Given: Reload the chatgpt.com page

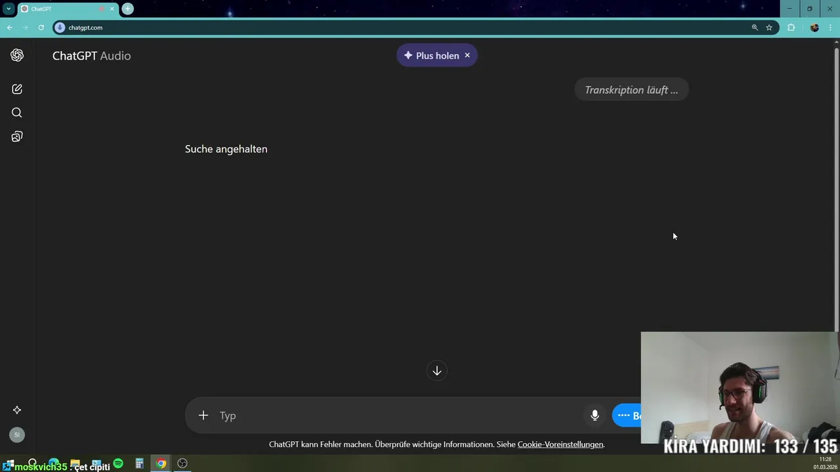Looking at the screenshot, I should coord(41,28).
